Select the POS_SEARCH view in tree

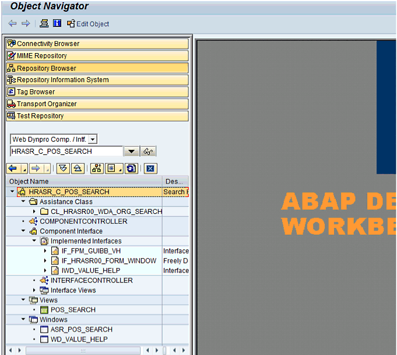click(x=73, y=310)
